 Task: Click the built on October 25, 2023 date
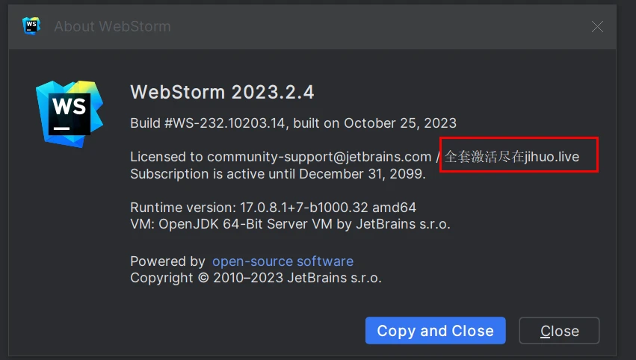pos(374,122)
